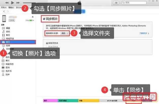Go back with the left arrow
Viewport: 159px width, 104px height.
pos(4,11)
